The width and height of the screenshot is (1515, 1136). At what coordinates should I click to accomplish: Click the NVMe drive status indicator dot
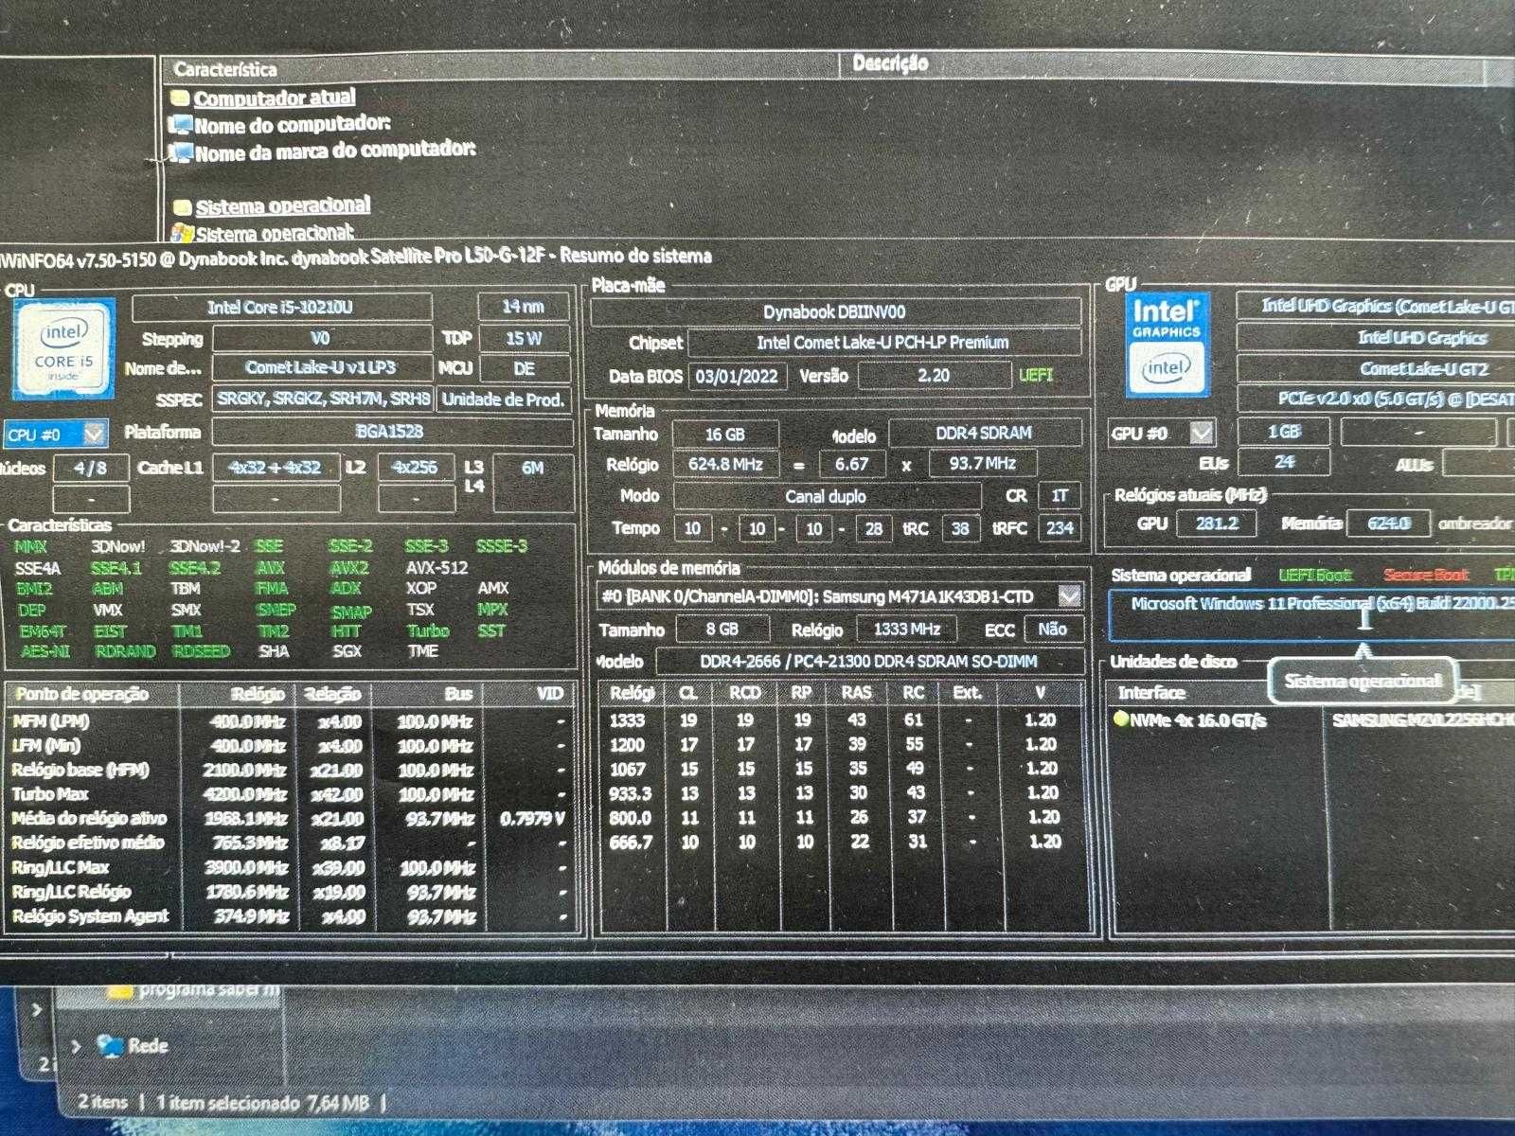pos(1121,719)
